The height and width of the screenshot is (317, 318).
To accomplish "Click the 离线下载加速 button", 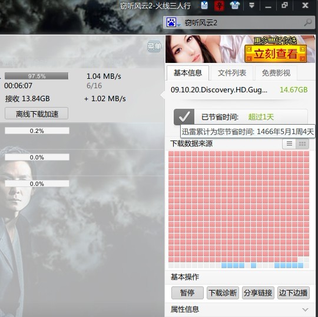I will [37, 114].
